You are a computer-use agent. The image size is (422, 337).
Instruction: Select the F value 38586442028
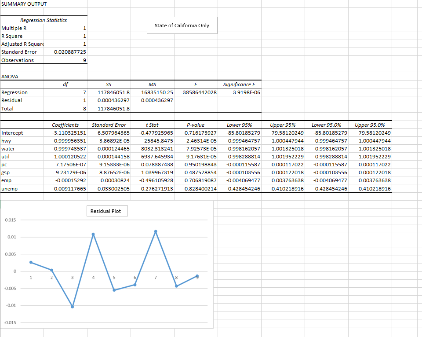click(x=196, y=92)
